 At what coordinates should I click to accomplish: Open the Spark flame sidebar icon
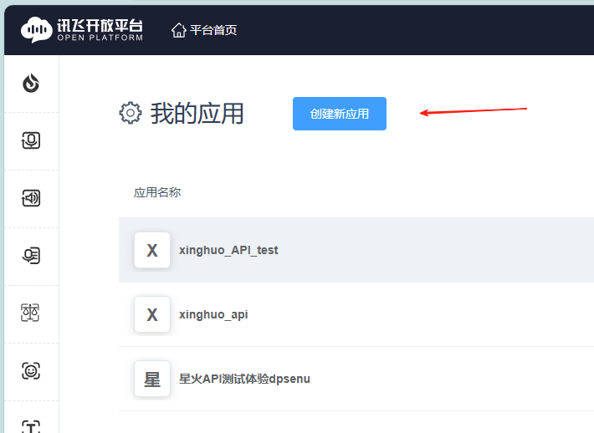[31, 83]
